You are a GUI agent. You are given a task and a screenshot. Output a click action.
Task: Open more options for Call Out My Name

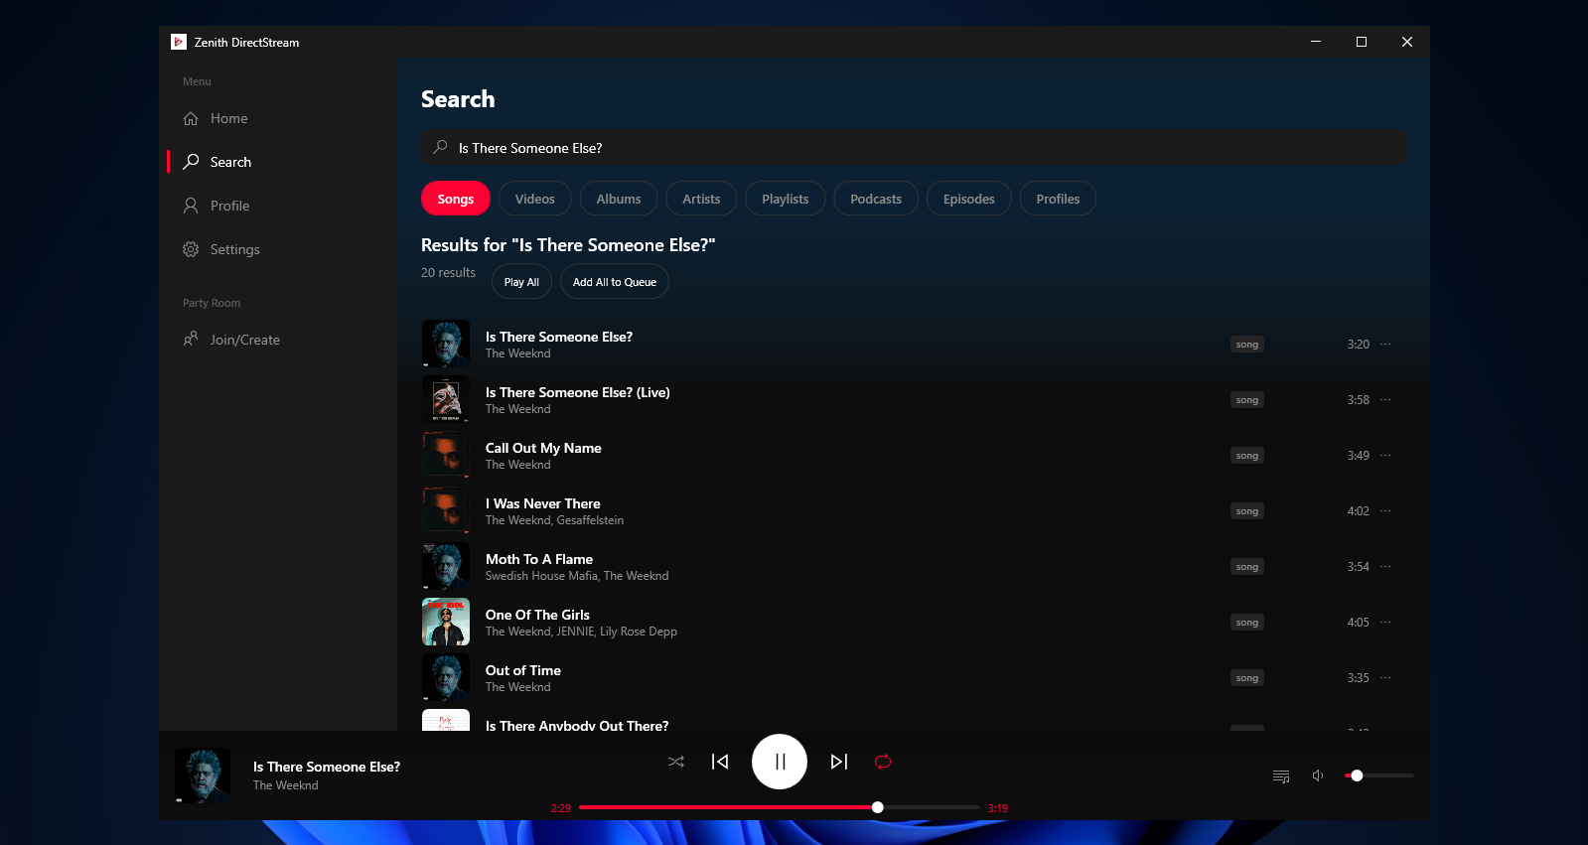[x=1385, y=455]
